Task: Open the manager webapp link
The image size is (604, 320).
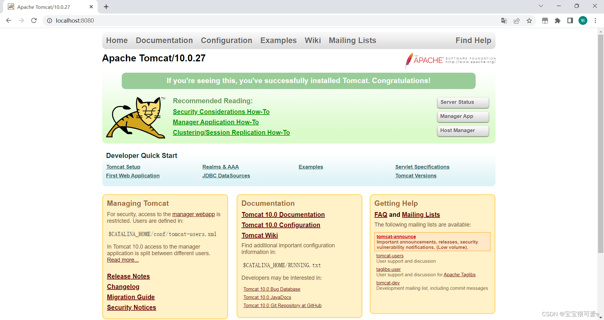Action: coord(193,214)
